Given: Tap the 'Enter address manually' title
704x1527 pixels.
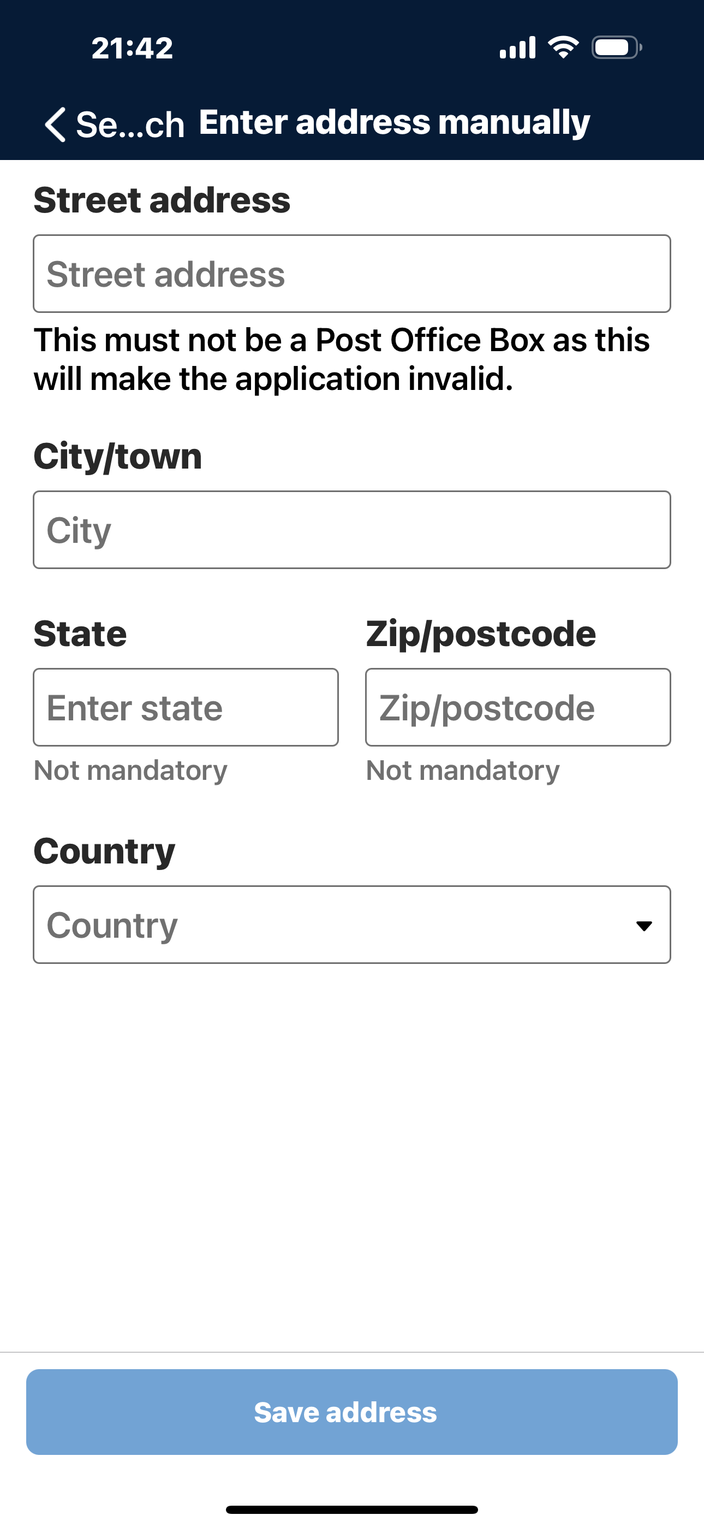Looking at the screenshot, I should point(395,122).
